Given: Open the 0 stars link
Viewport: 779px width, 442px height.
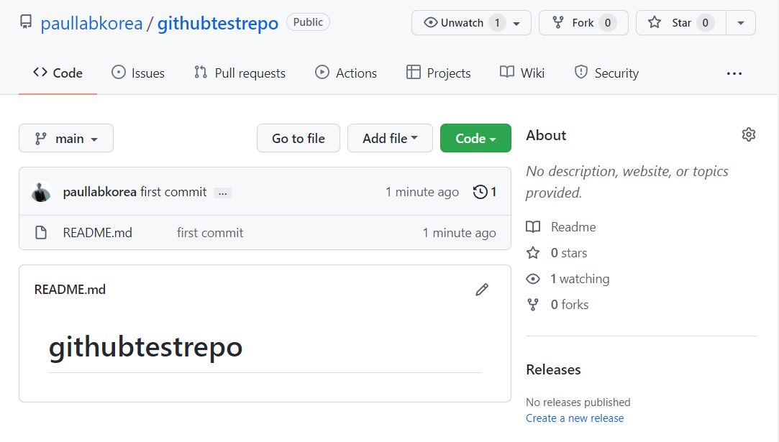Looking at the screenshot, I should (x=569, y=253).
